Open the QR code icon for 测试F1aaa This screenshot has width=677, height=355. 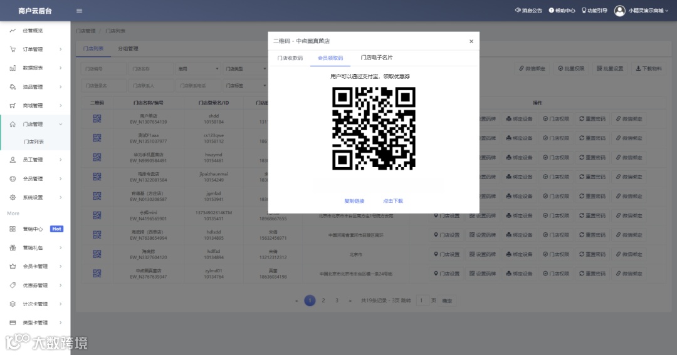(x=97, y=138)
